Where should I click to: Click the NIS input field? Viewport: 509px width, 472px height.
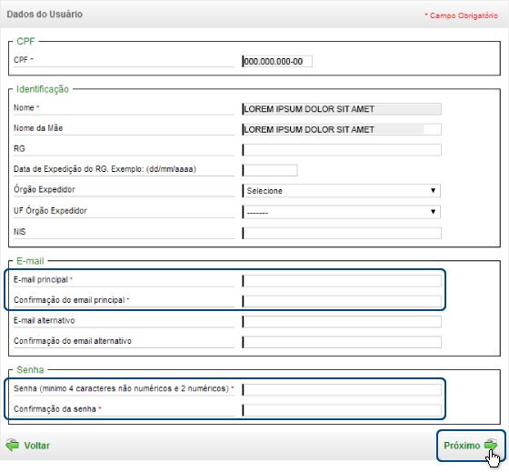342,233
